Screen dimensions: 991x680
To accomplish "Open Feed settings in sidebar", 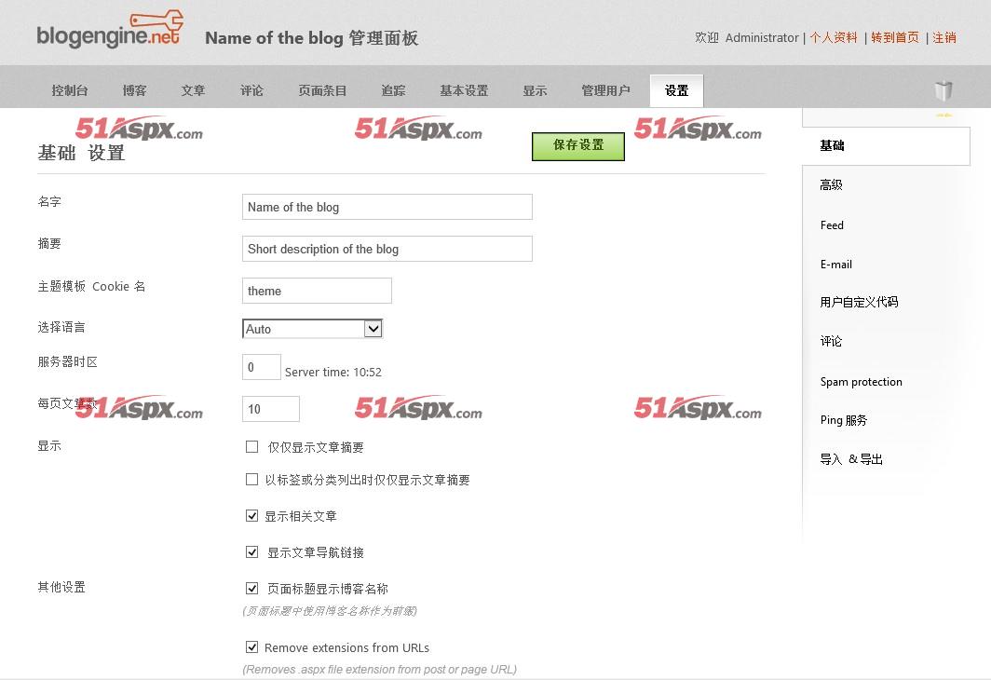I will [x=832, y=225].
